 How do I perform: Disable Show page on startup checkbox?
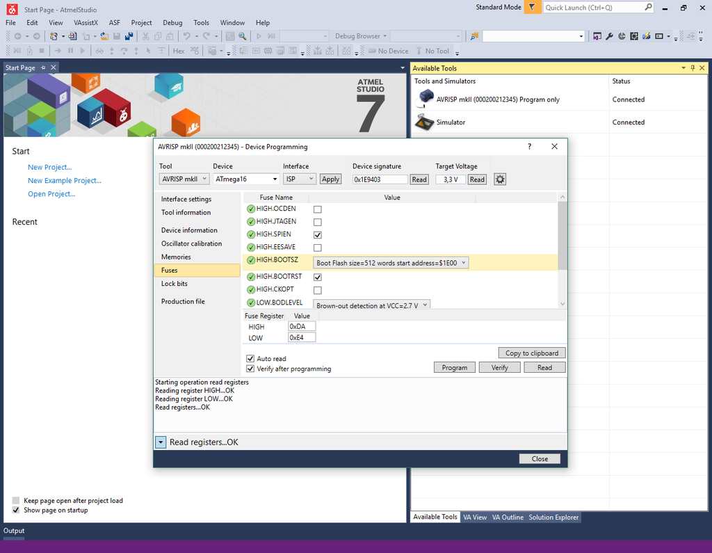pos(16,511)
